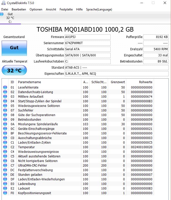Click the Parametername column header
Screen dimensions: 171x200
tap(49, 82)
